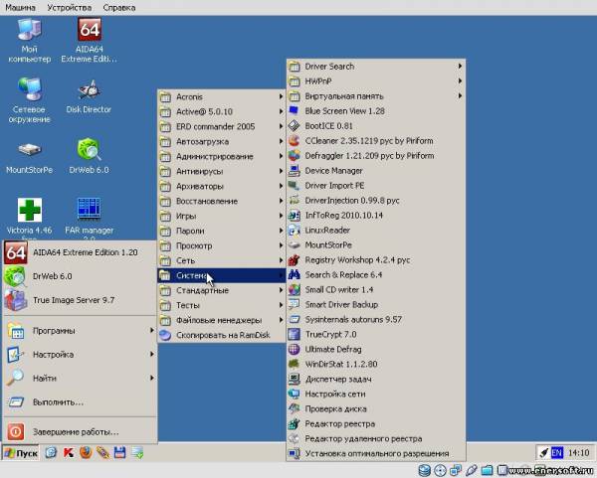Click Скопировать на RamDisk entry

[x=222, y=335]
